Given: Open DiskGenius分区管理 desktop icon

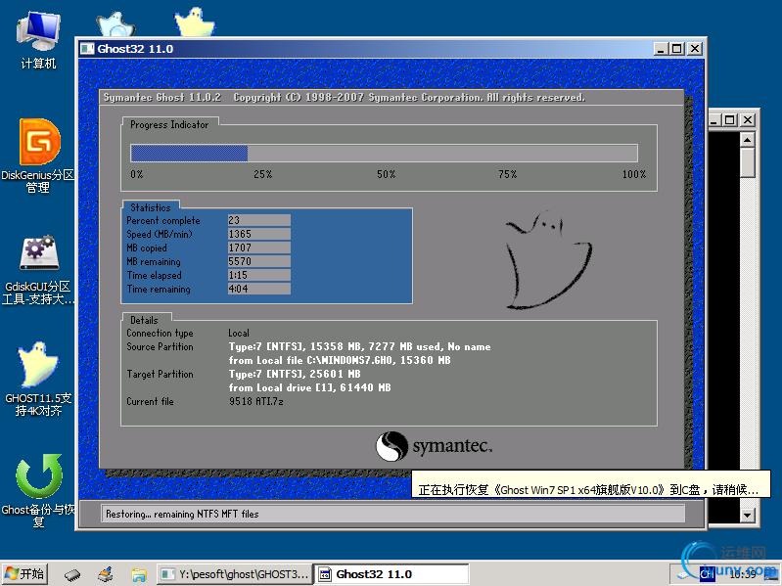Looking at the screenshot, I should [x=38, y=156].
